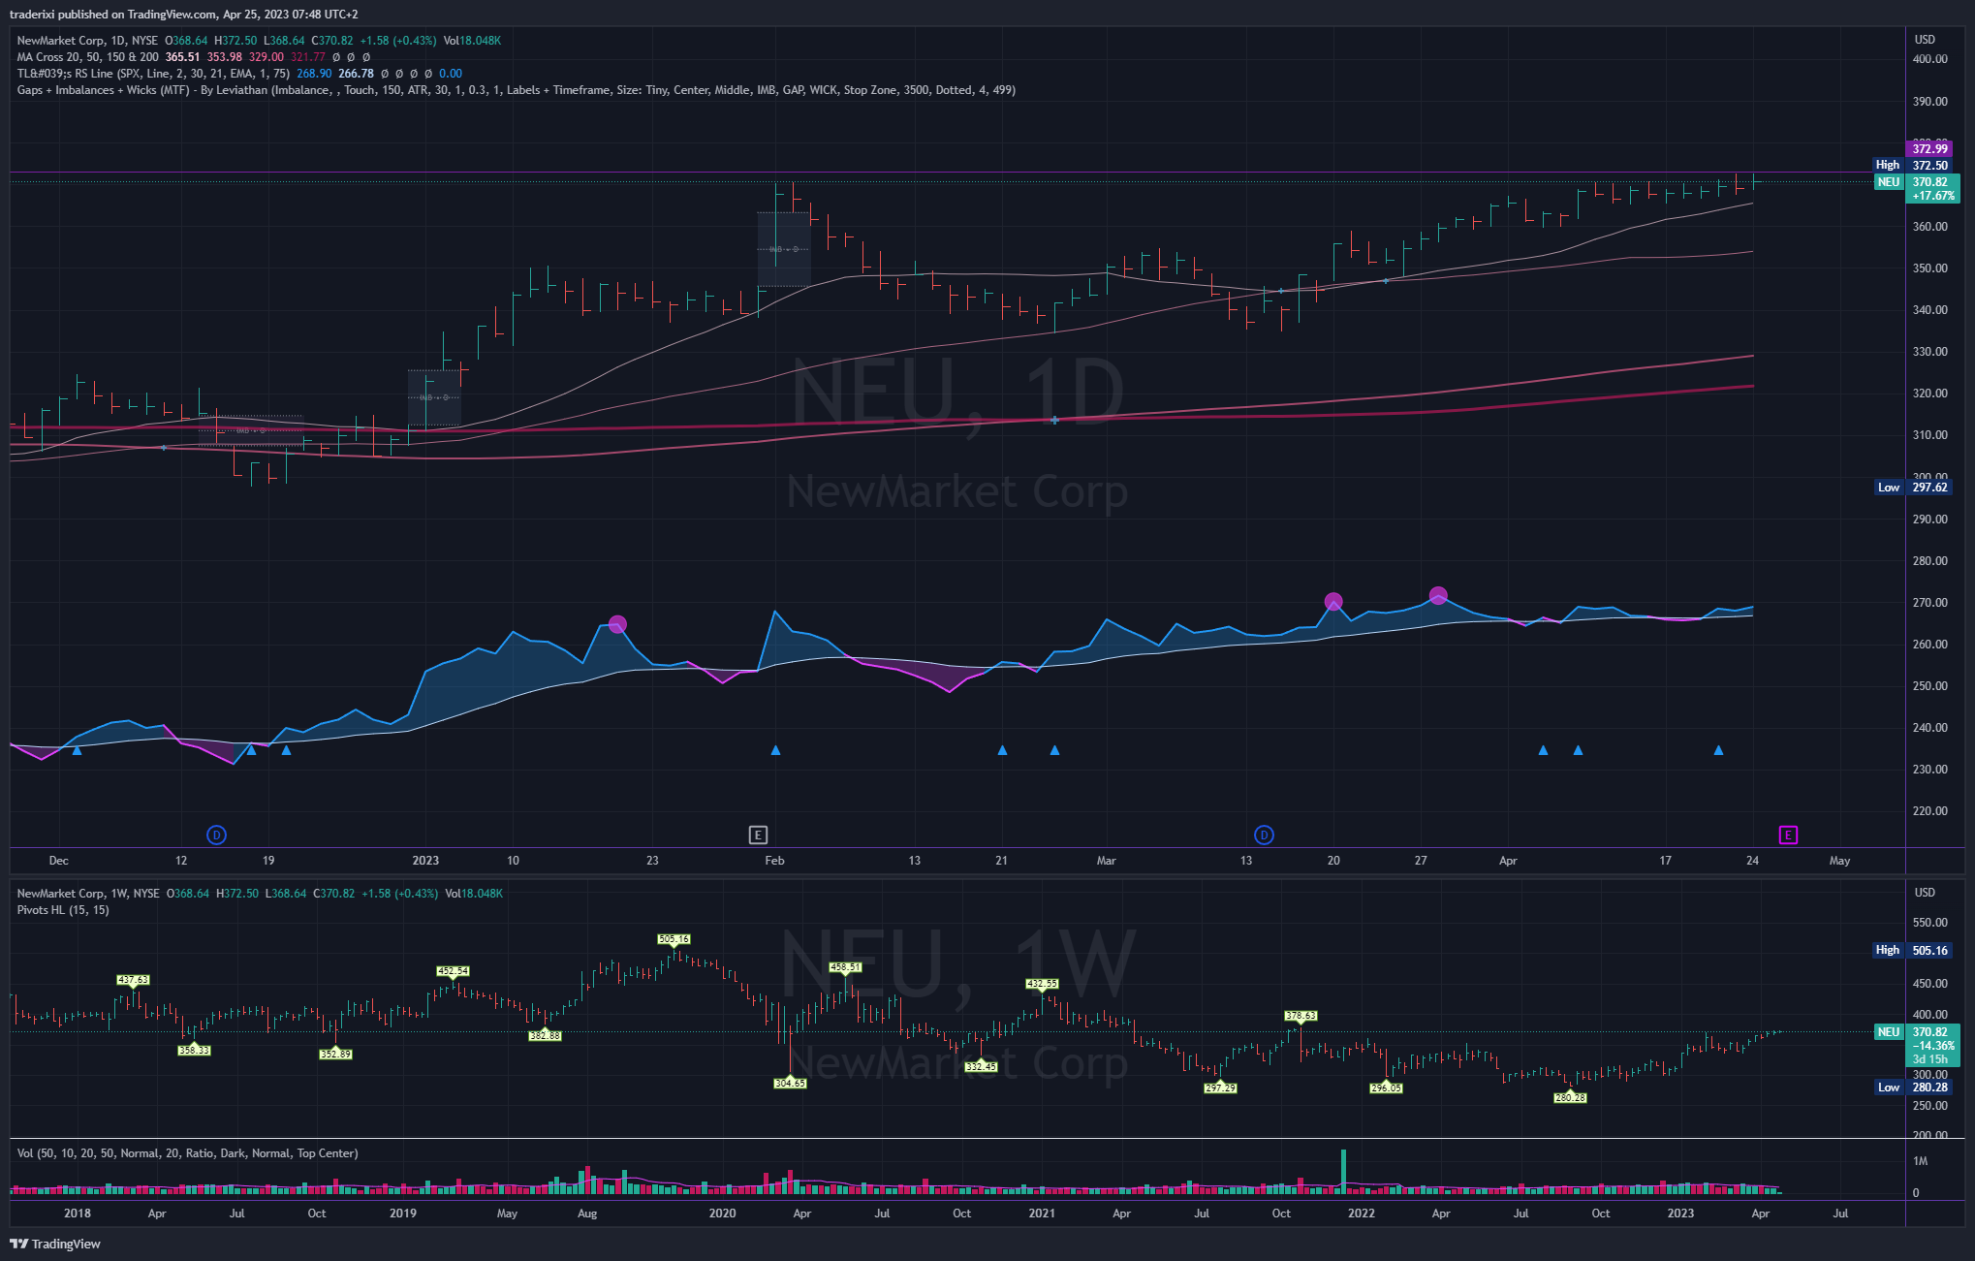Click the NEU 370.82 -14.36% weekly price tag
Screen dimensions: 1975x1261
pos(1917,1046)
